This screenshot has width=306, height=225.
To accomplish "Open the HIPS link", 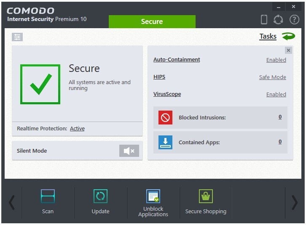I will point(159,77).
